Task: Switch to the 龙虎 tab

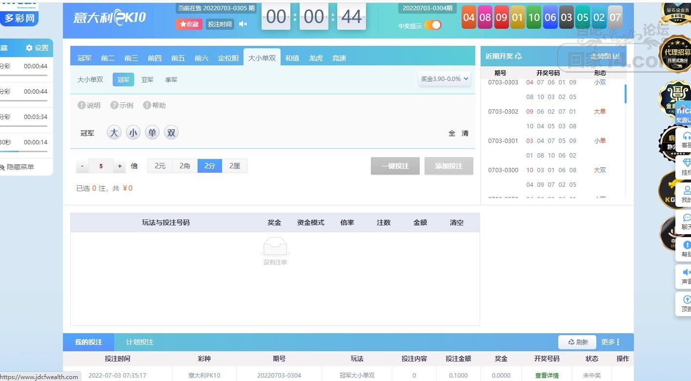Action: pyautogui.click(x=316, y=58)
